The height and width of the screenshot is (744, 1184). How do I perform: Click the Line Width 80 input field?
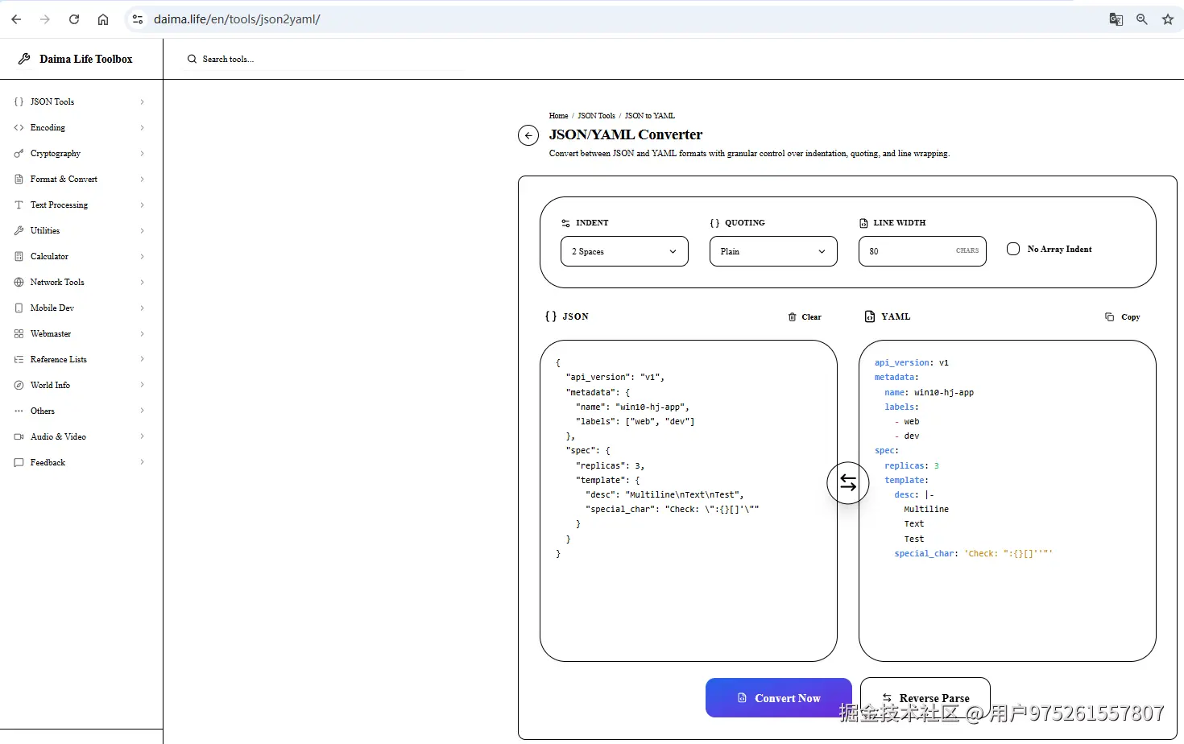pos(922,251)
